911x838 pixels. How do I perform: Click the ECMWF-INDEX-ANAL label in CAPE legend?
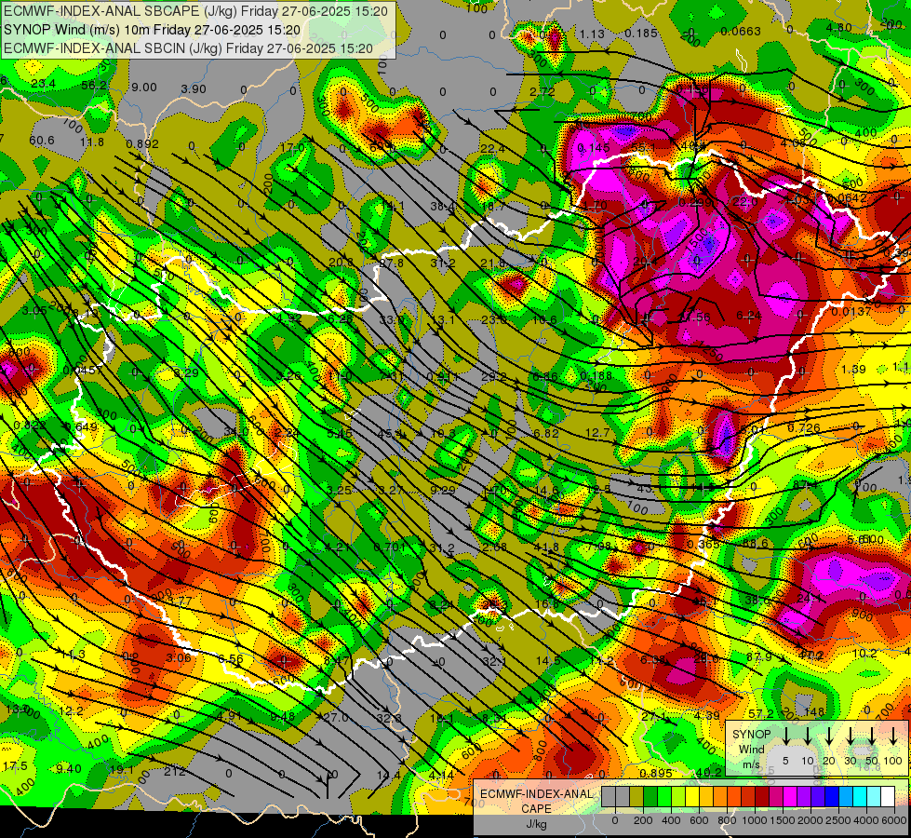coord(536,794)
